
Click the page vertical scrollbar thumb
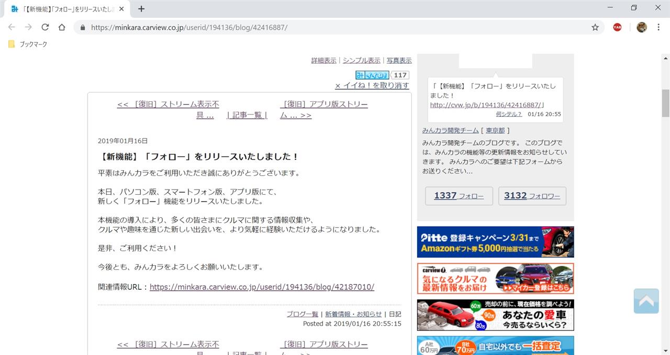click(666, 103)
